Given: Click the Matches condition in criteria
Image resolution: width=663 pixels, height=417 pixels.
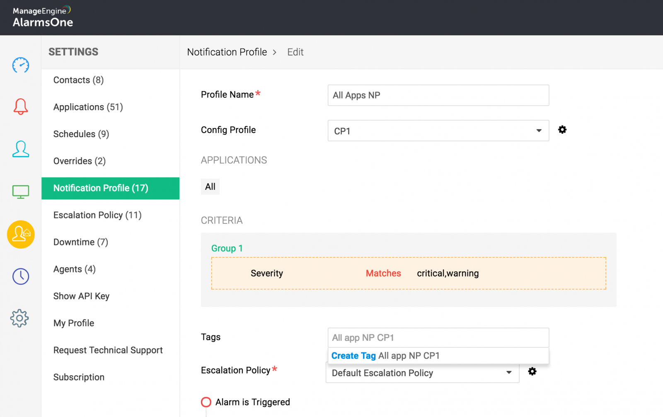Looking at the screenshot, I should point(383,273).
